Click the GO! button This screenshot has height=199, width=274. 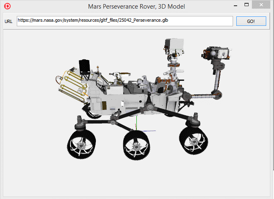coord(251,21)
